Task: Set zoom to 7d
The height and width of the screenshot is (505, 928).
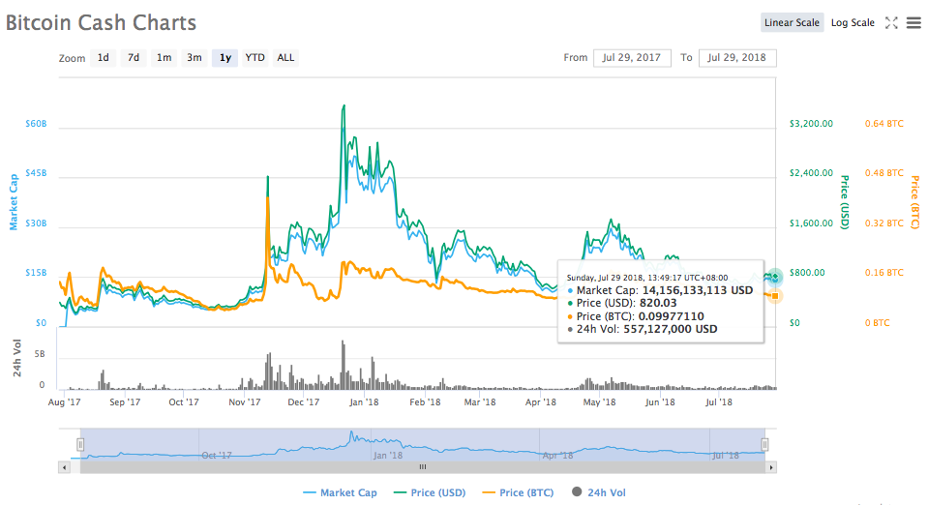Action: [134, 57]
